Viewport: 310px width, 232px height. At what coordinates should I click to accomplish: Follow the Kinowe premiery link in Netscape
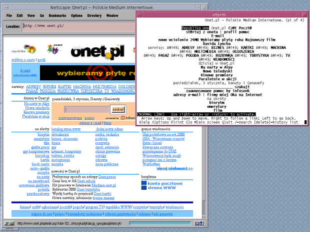pos(36,112)
